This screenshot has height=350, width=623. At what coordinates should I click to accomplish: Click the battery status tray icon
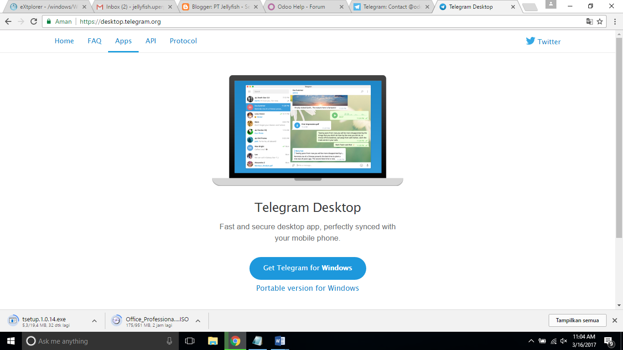tap(542, 341)
